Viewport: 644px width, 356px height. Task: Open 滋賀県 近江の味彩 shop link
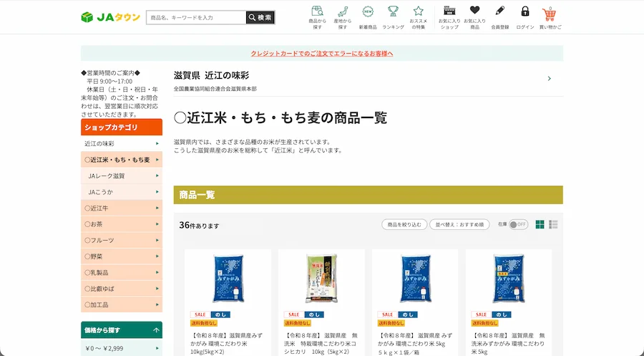coord(212,75)
